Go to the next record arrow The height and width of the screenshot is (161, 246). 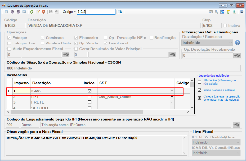(x=18, y=12)
